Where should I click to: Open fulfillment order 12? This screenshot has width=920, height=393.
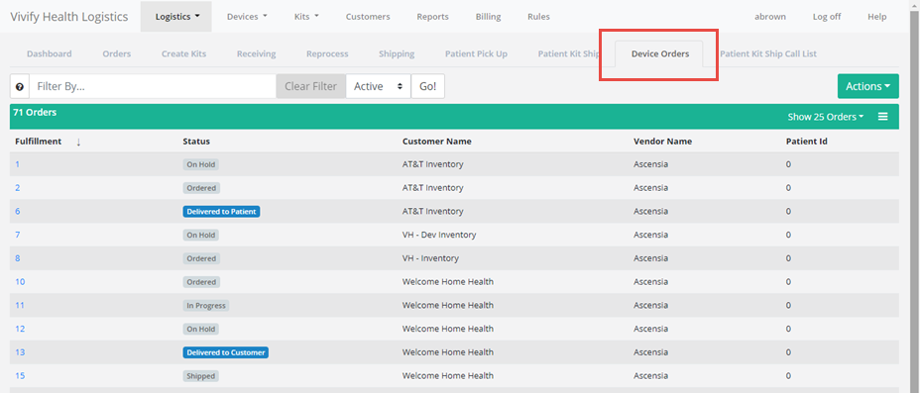pos(20,329)
